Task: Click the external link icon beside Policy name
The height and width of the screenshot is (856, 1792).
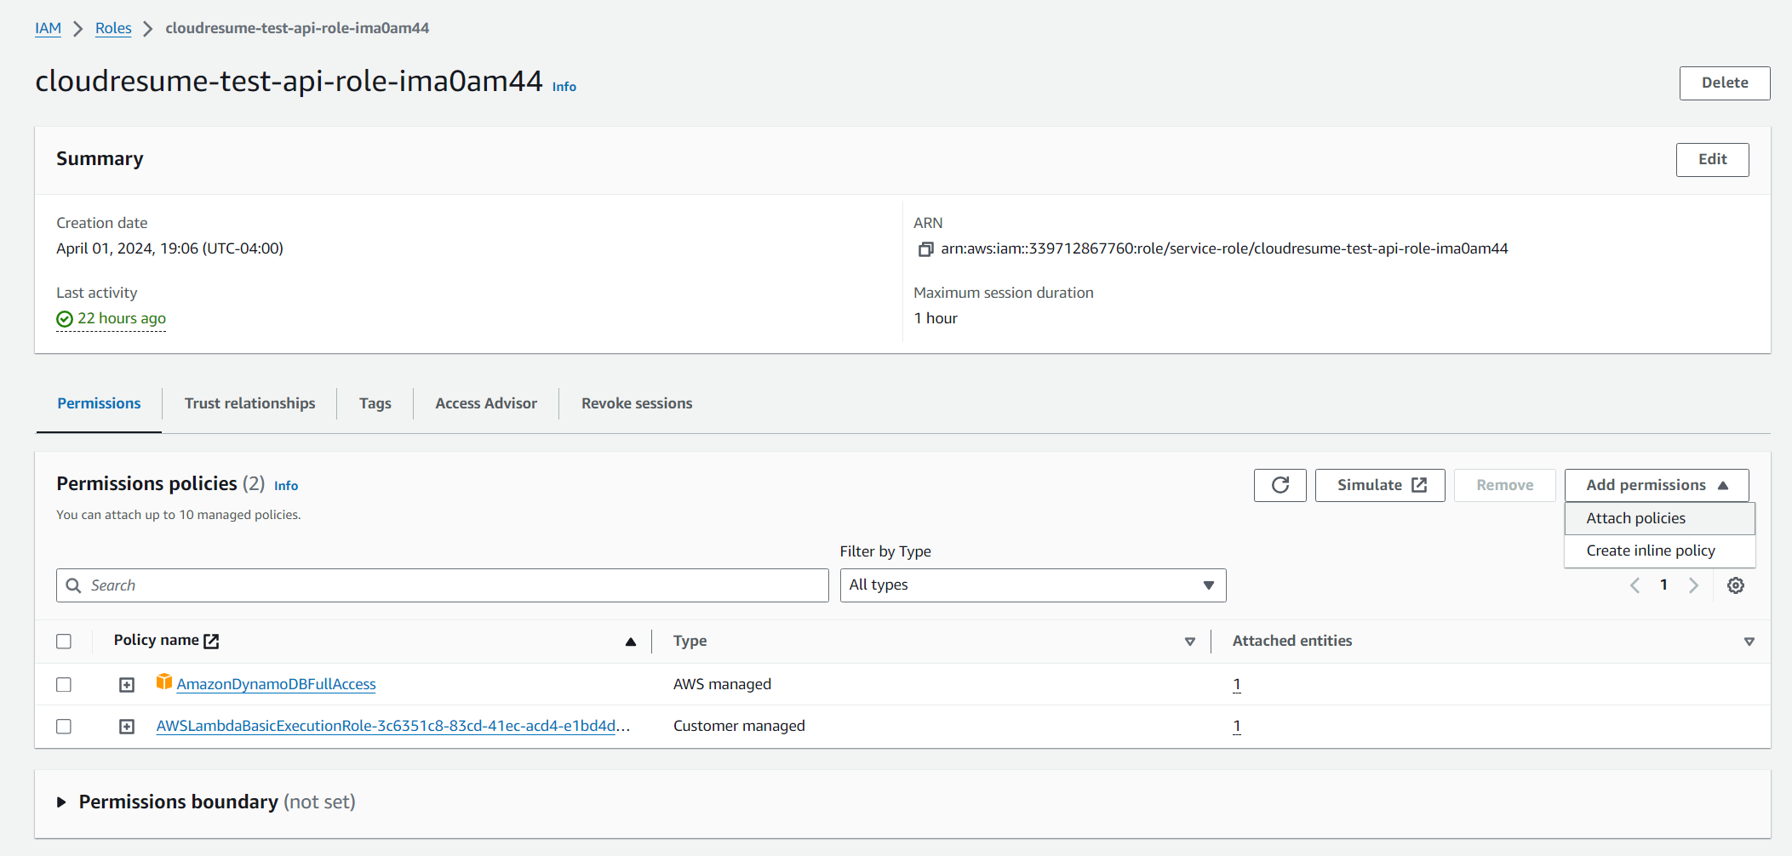Action: coord(211,641)
